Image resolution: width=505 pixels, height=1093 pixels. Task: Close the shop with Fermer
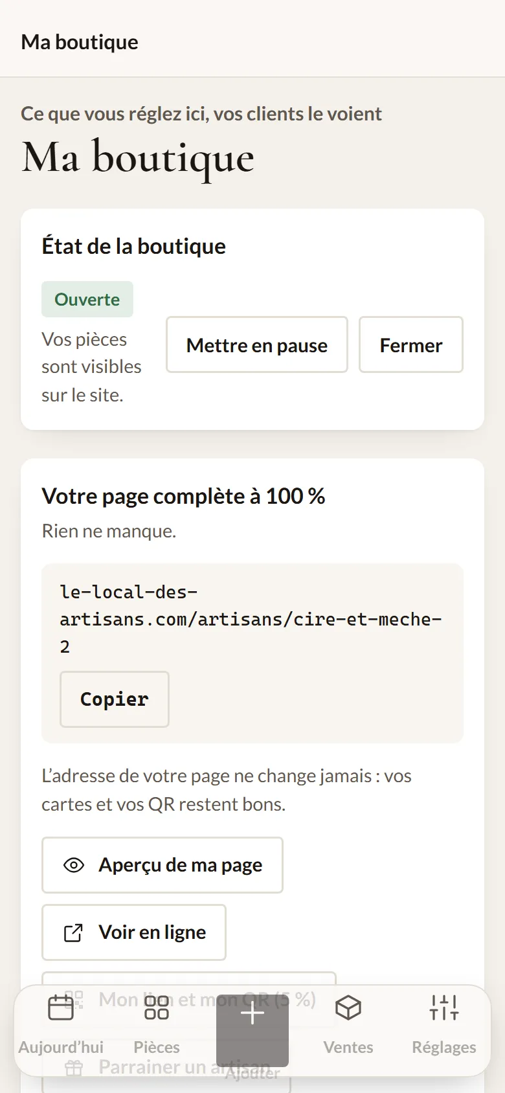click(x=411, y=344)
